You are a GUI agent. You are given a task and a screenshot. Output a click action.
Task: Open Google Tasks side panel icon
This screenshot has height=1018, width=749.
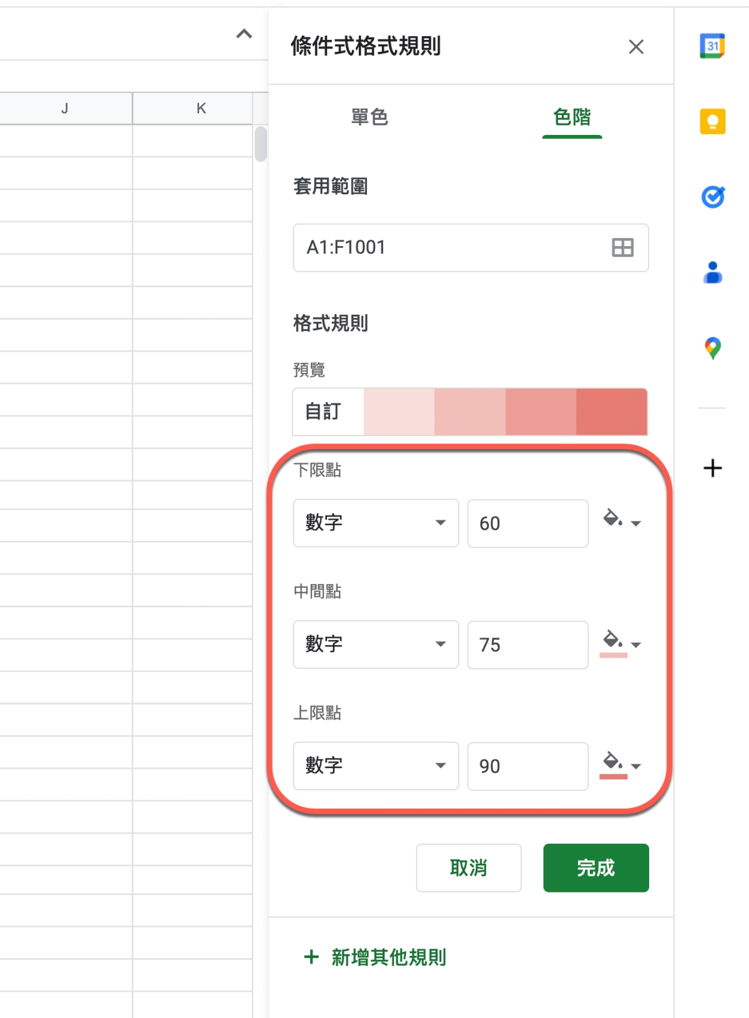tap(712, 197)
